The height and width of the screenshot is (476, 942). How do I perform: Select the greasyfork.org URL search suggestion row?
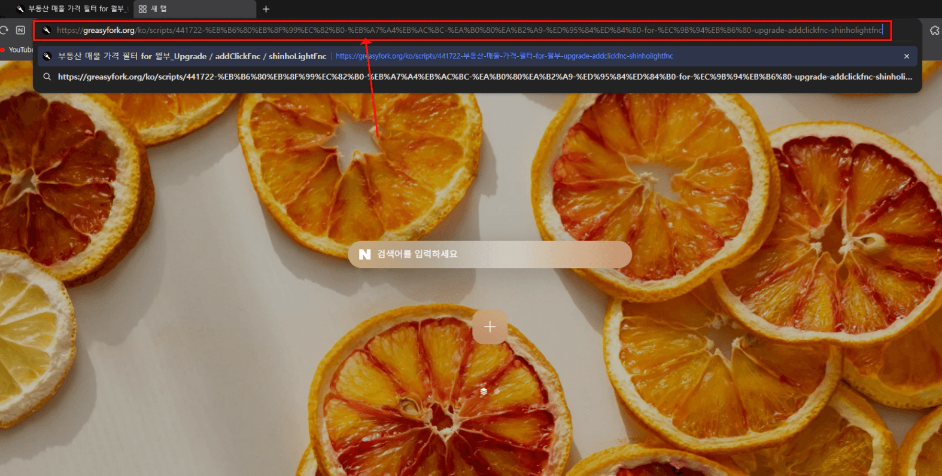(477, 77)
